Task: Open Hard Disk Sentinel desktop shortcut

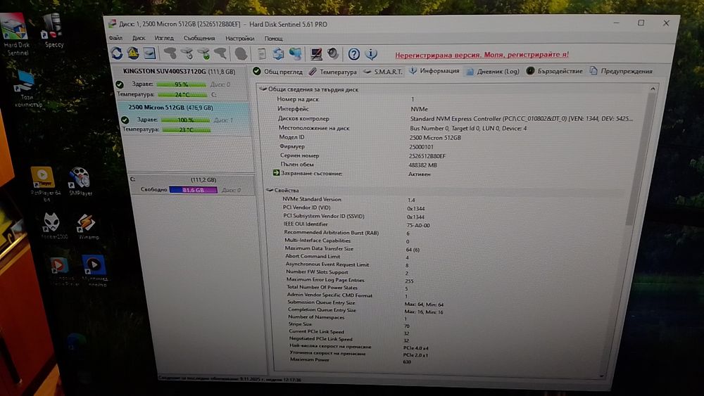Action: point(15,34)
